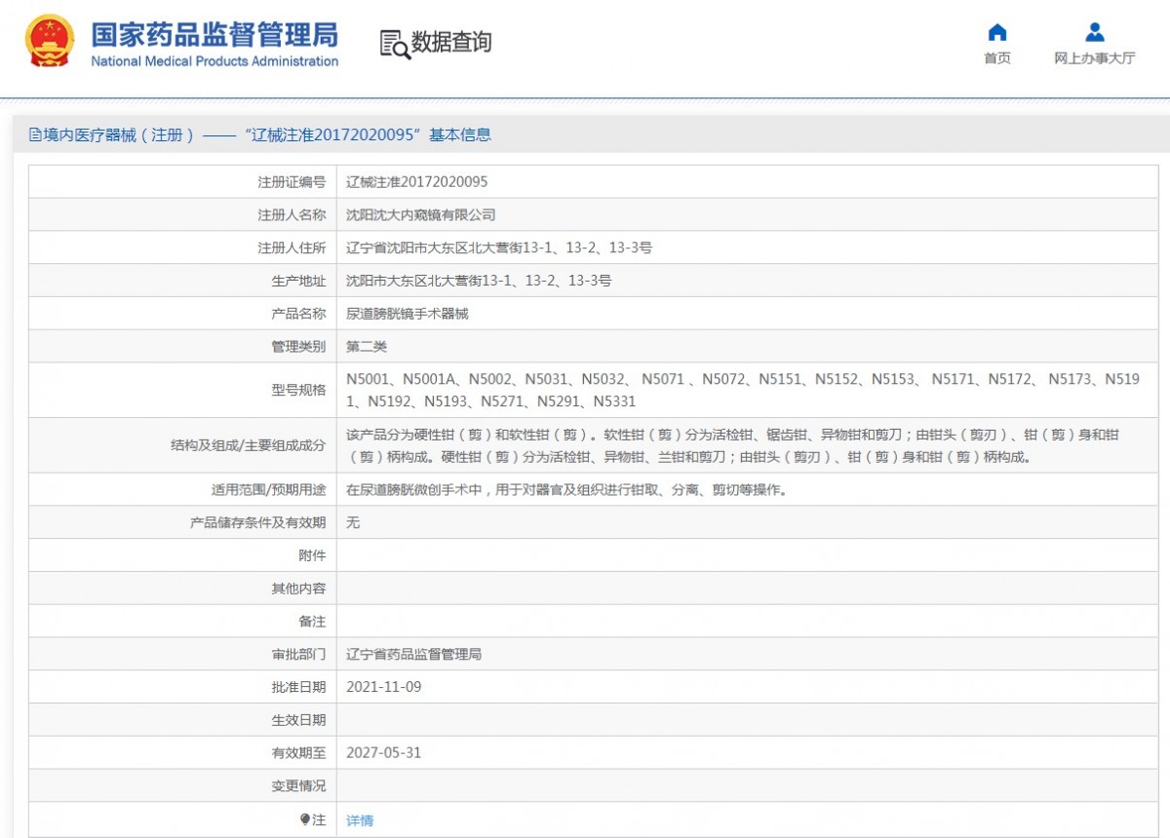Select structure description 该产品分为硬性钳
Image resolution: width=1170 pixels, height=838 pixels.
733,445
